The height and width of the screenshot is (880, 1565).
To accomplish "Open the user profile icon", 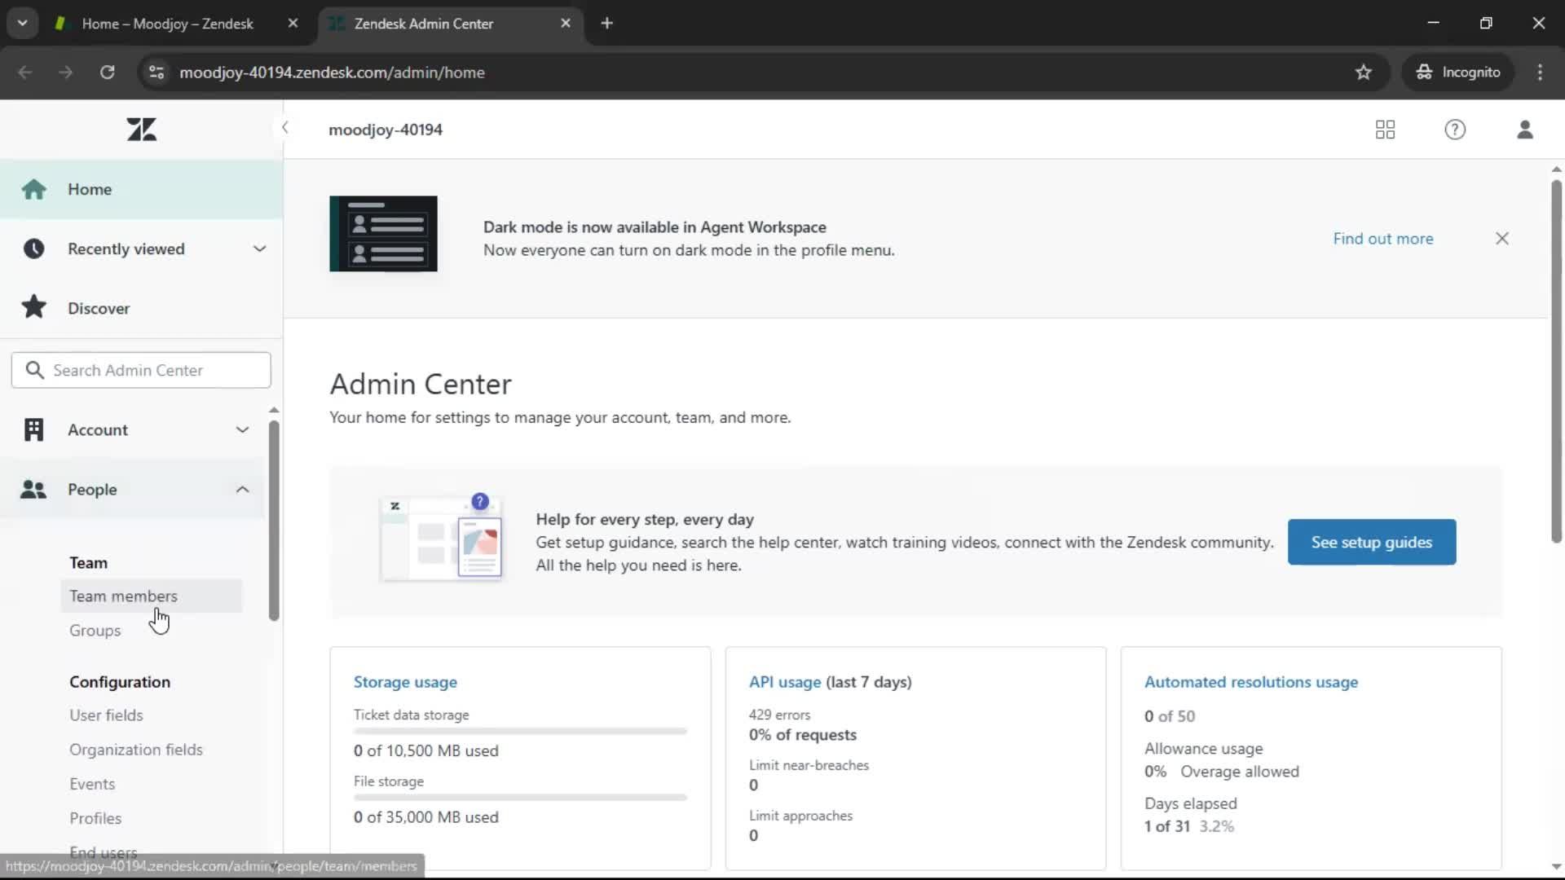I will tap(1525, 130).
